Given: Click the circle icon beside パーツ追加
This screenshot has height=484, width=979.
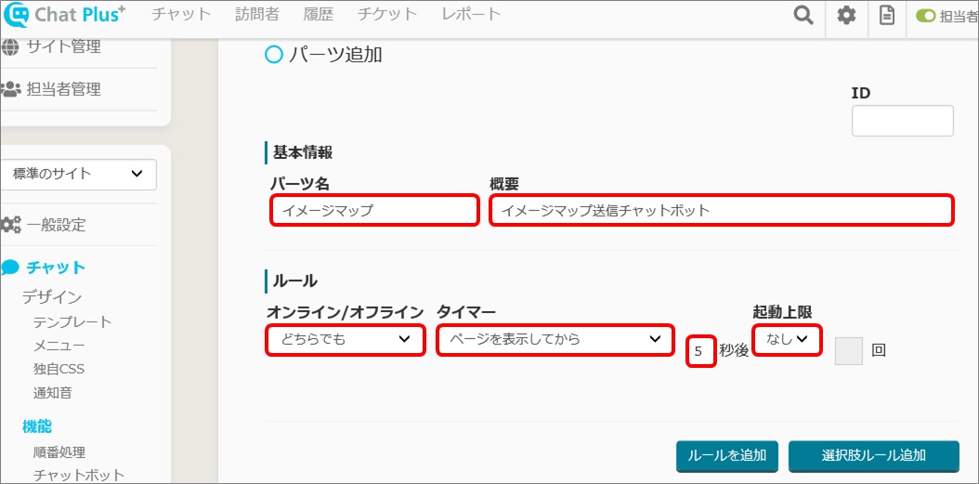Looking at the screenshot, I should pos(273,55).
